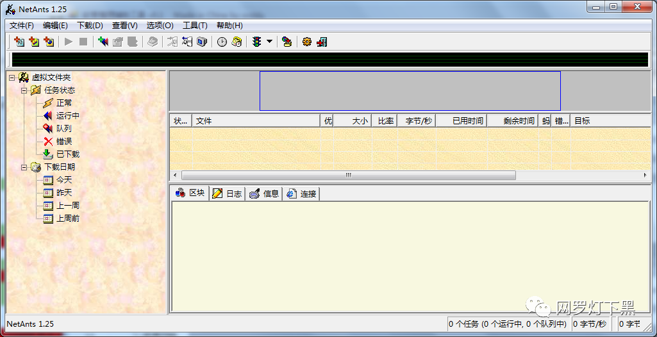
Task: Collapse the 任务状态 tree branch
Action: [24, 90]
